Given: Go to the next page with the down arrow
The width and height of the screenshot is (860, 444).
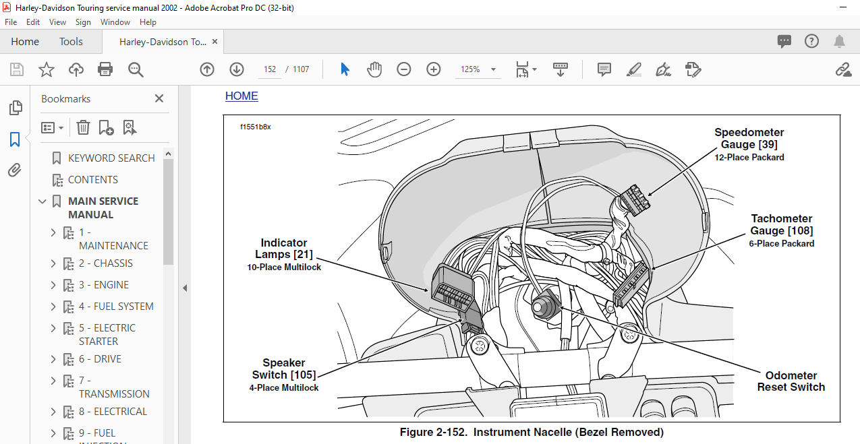Looking at the screenshot, I should click(237, 69).
